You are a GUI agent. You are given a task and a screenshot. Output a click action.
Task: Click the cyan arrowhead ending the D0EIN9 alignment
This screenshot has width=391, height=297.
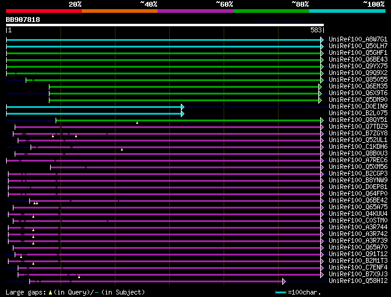(x=183, y=107)
